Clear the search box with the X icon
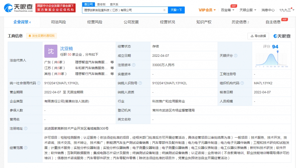This screenshot has height=168, width=296. click(164, 10)
